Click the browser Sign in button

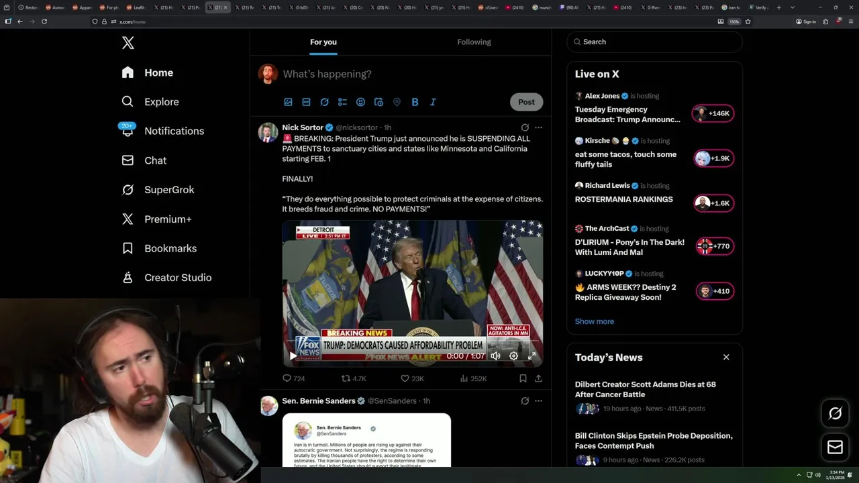pyautogui.click(x=806, y=21)
